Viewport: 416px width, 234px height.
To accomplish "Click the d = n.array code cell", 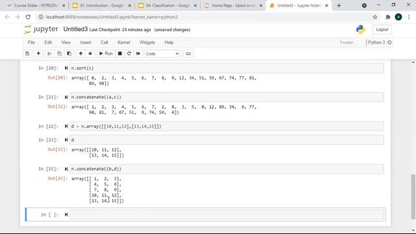I will point(227,126).
